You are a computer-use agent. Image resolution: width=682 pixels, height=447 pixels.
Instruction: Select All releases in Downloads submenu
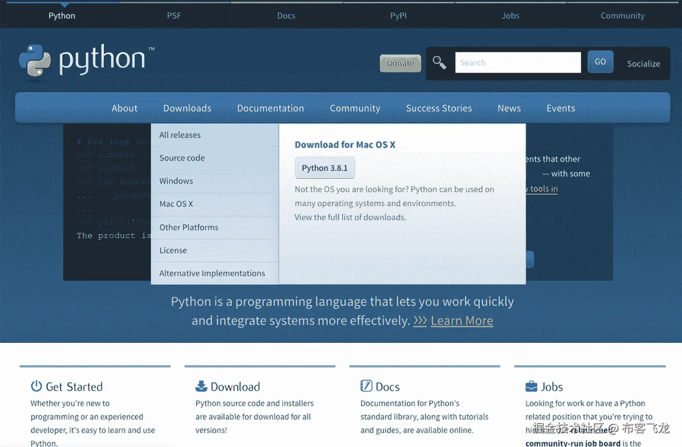point(215,135)
